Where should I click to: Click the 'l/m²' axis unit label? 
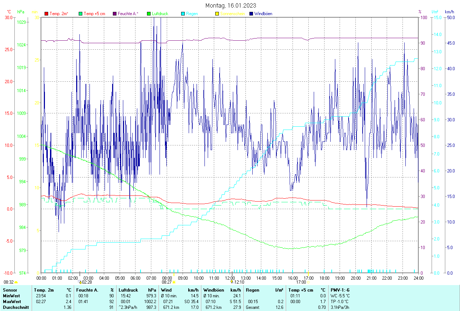435,12
